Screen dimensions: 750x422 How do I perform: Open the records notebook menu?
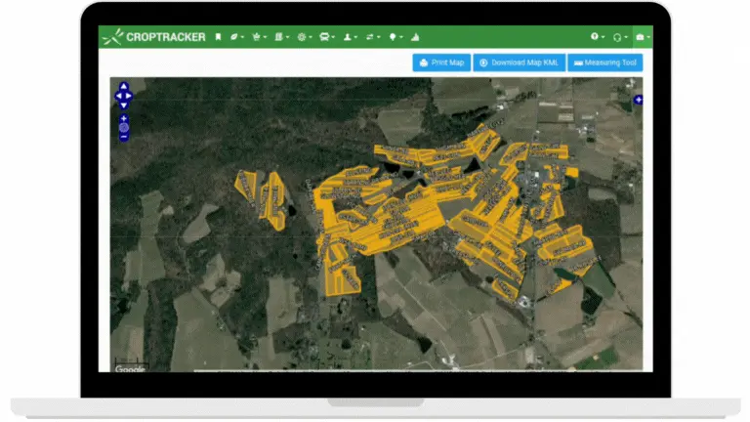click(281, 37)
